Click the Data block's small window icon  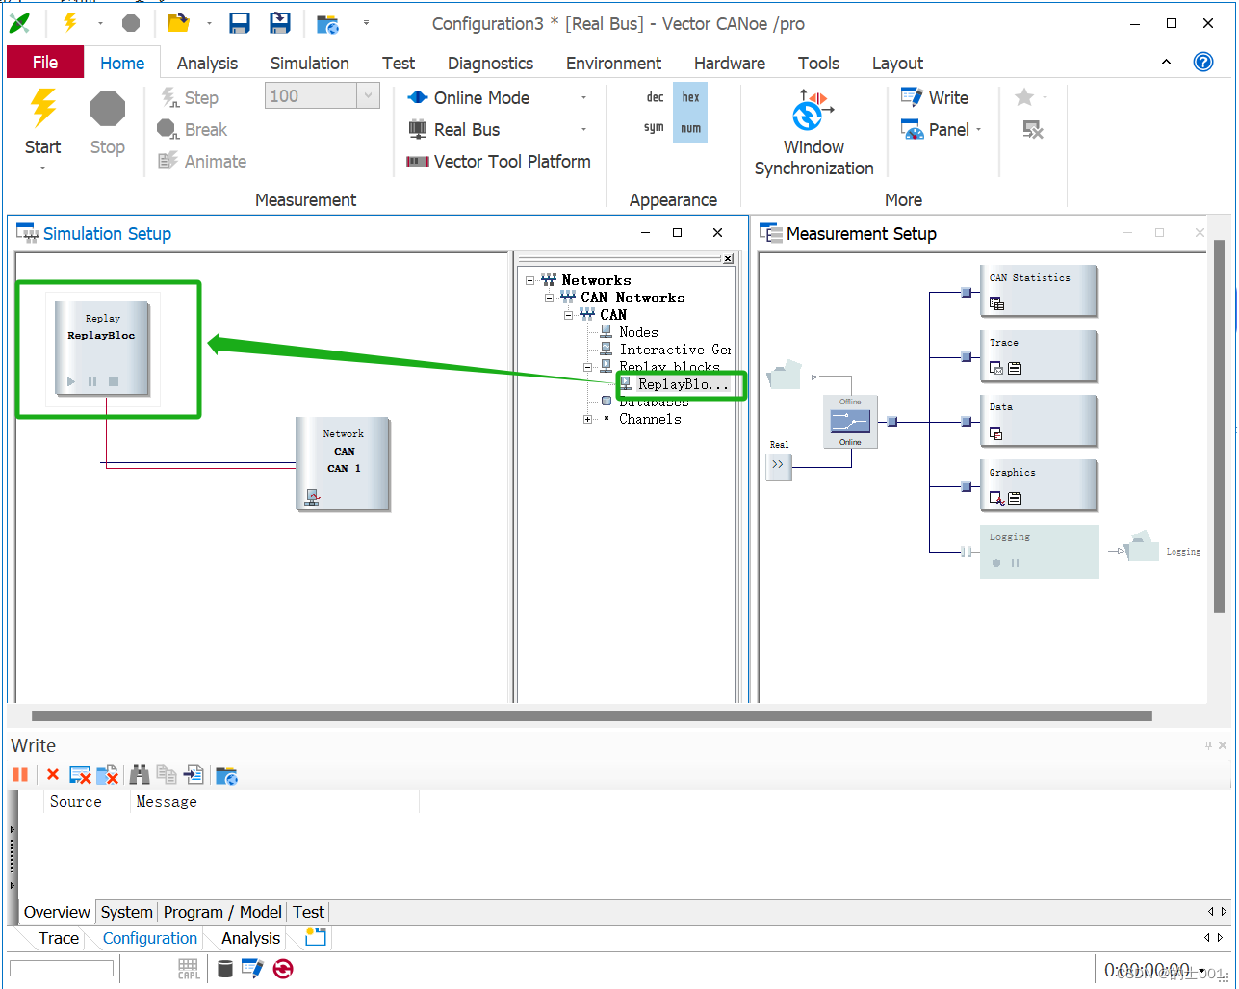996,433
